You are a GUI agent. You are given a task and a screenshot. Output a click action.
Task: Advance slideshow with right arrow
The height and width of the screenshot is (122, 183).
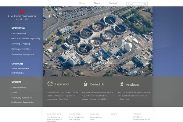click(x=142, y=72)
